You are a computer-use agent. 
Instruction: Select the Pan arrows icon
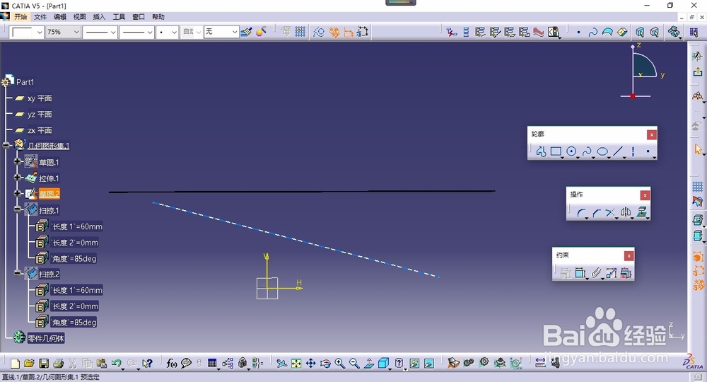(310, 363)
